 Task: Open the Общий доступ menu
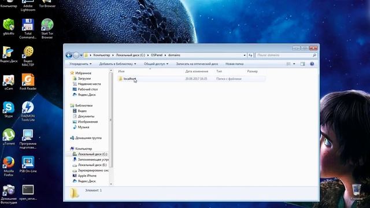click(x=156, y=64)
